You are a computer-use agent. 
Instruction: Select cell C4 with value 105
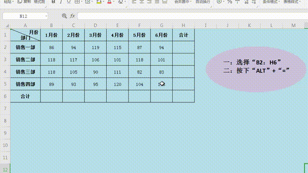click(74, 72)
